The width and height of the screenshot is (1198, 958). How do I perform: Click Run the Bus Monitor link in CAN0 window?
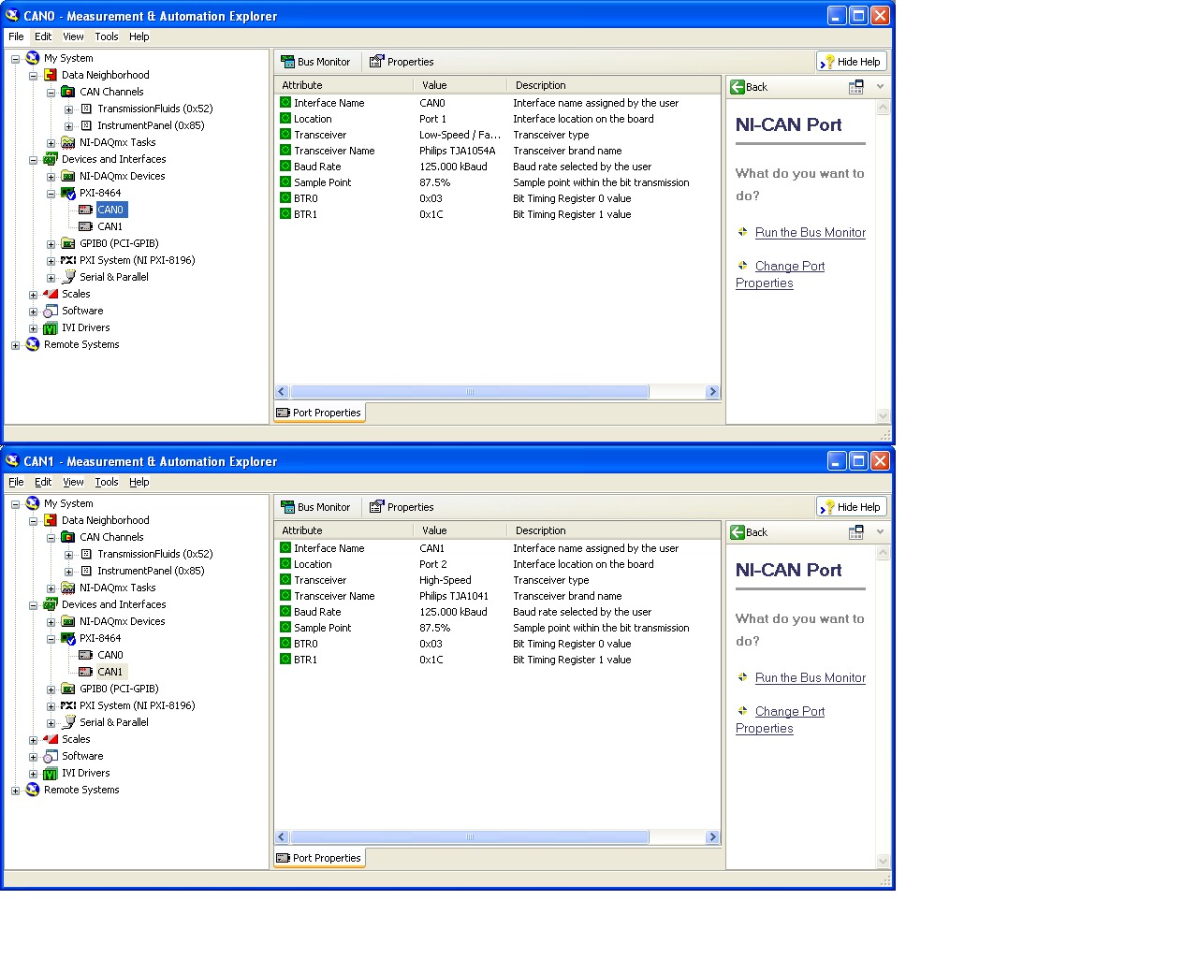pos(811,232)
